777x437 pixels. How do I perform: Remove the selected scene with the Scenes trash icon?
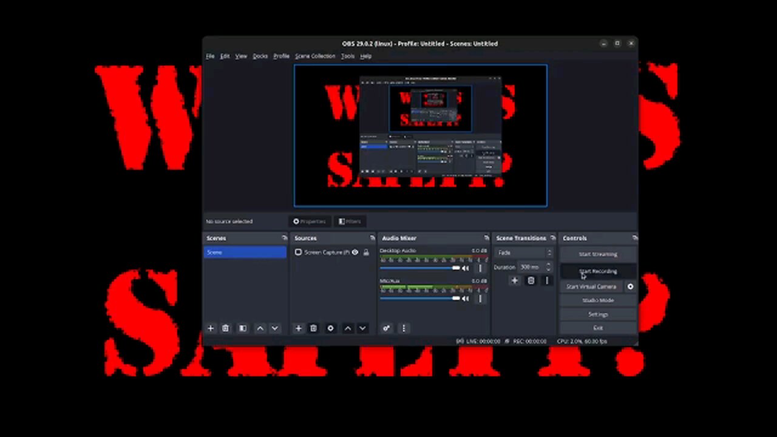tap(226, 328)
